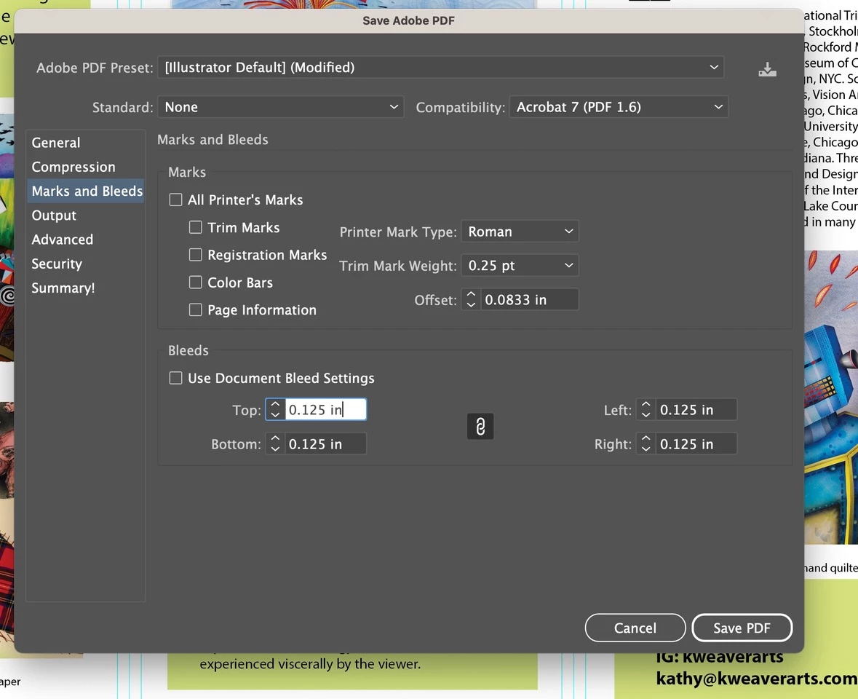Open the Advanced section

[x=86, y=240]
